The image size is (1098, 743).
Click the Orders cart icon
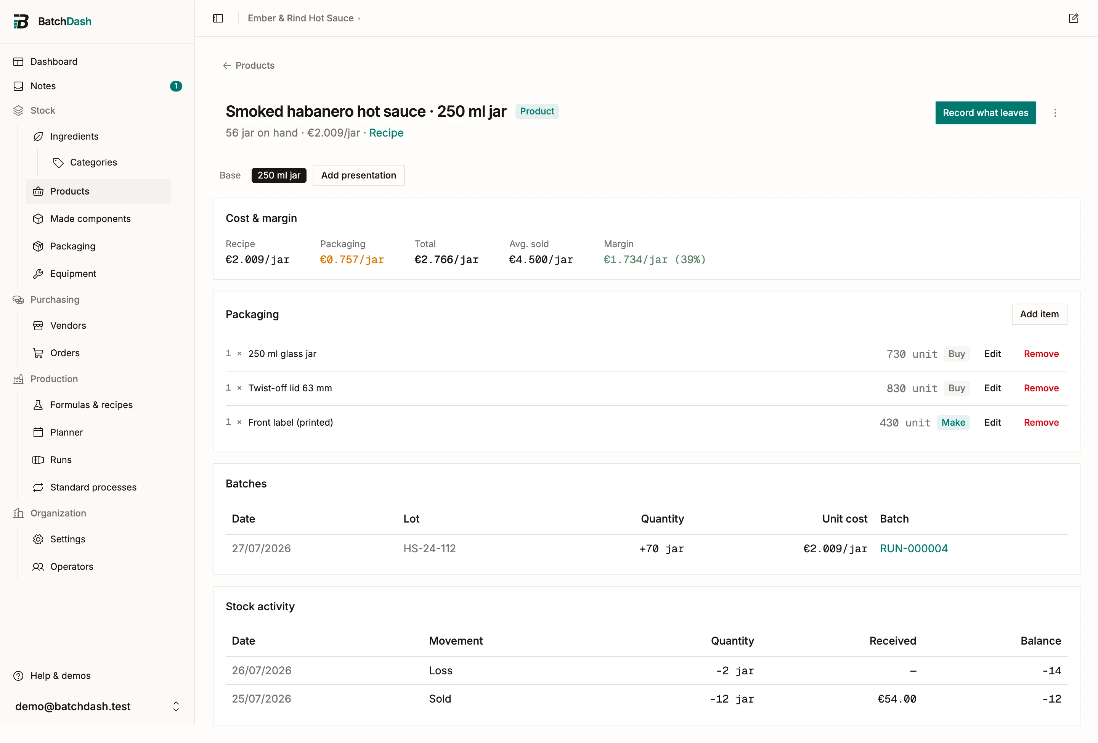point(38,353)
